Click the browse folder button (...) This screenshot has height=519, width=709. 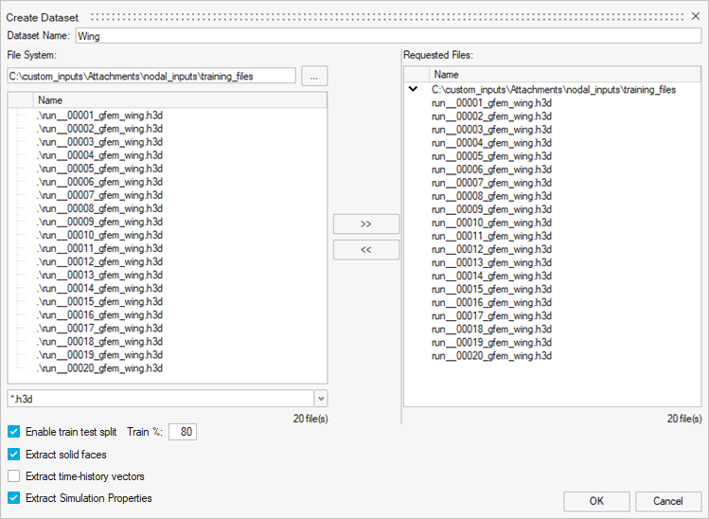(314, 76)
